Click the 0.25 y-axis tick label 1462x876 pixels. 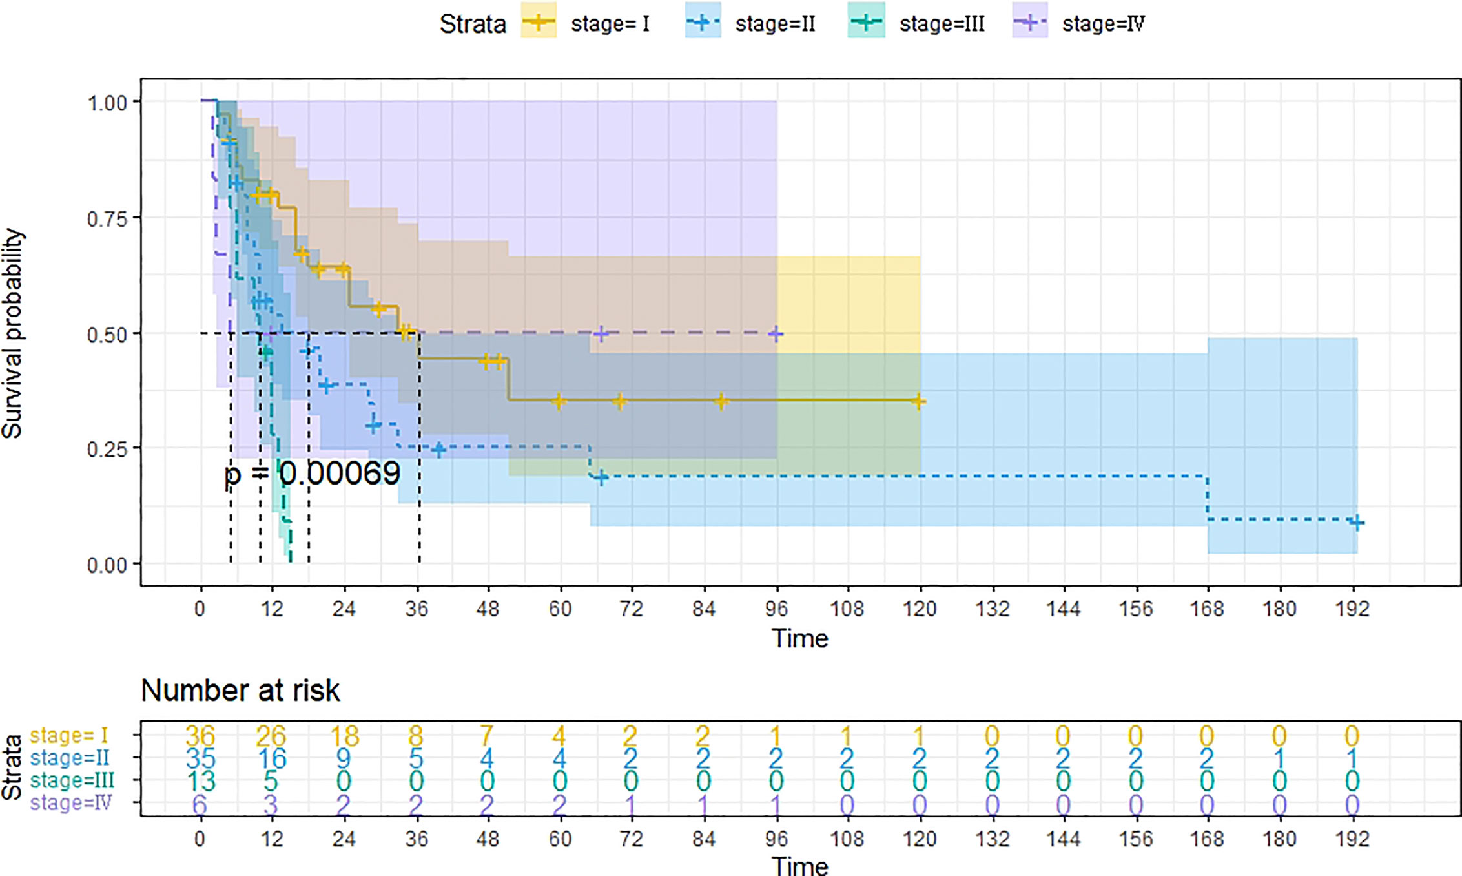(x=107, y=449)
